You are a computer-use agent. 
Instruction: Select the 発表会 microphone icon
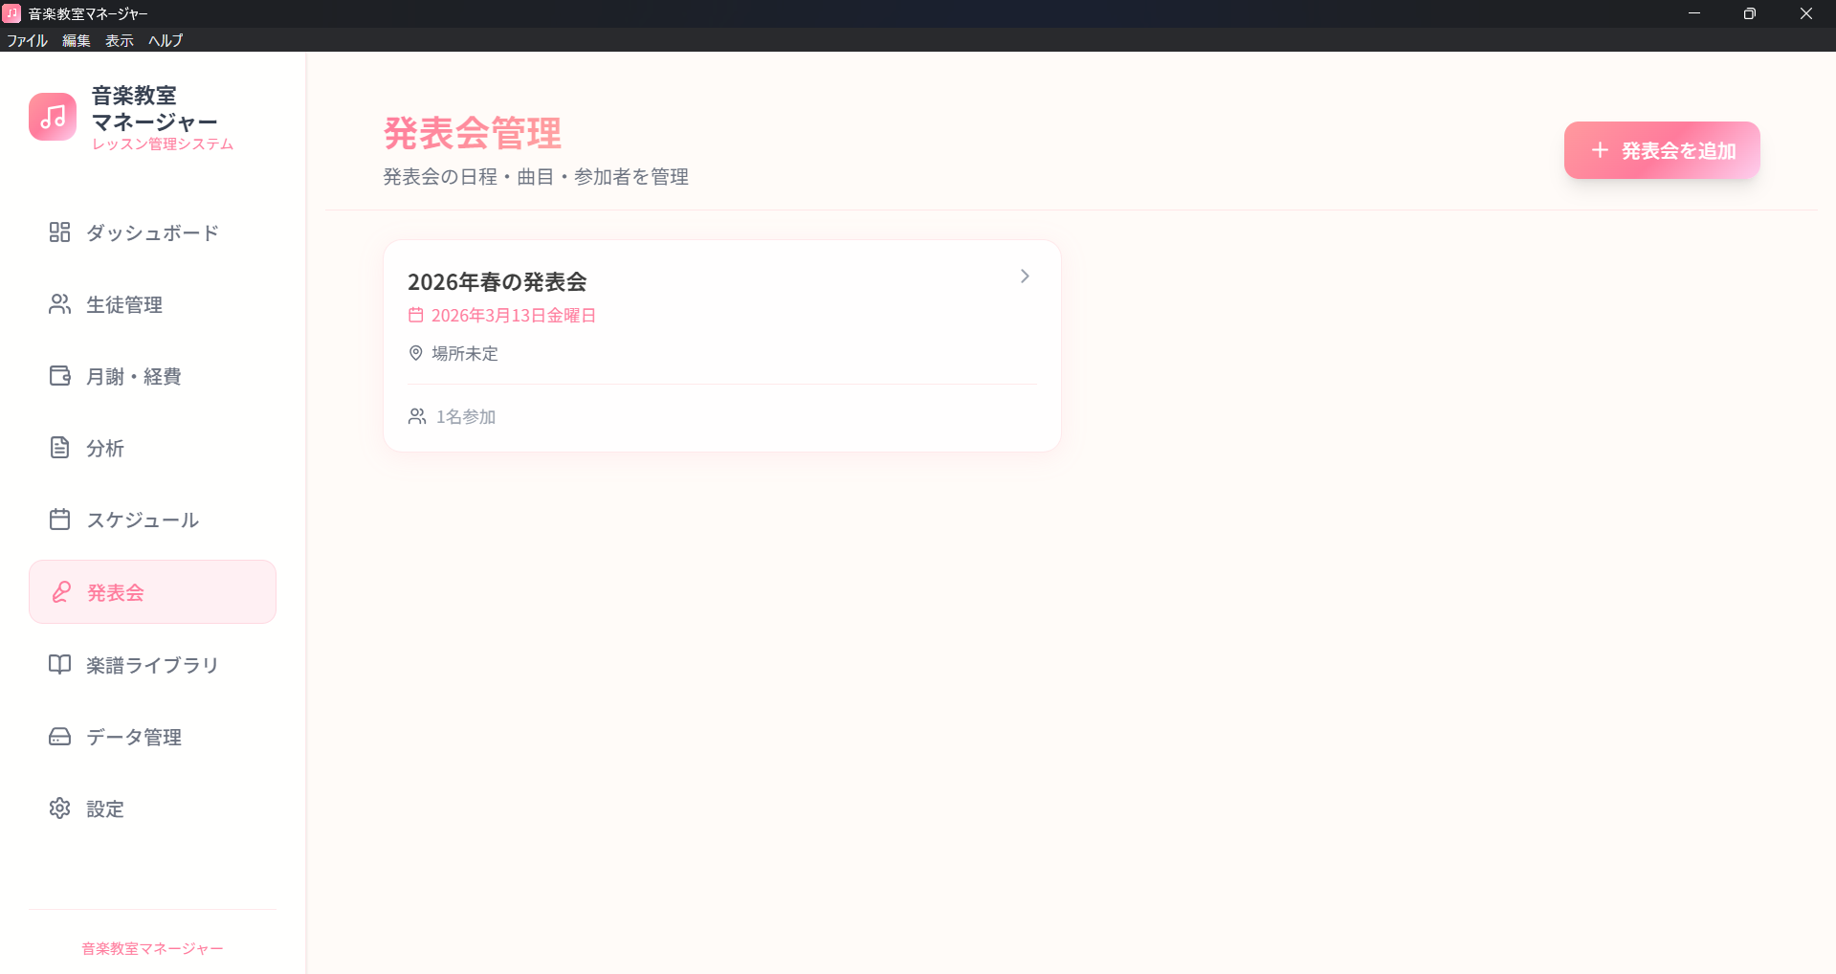click(x=60, y=591)
